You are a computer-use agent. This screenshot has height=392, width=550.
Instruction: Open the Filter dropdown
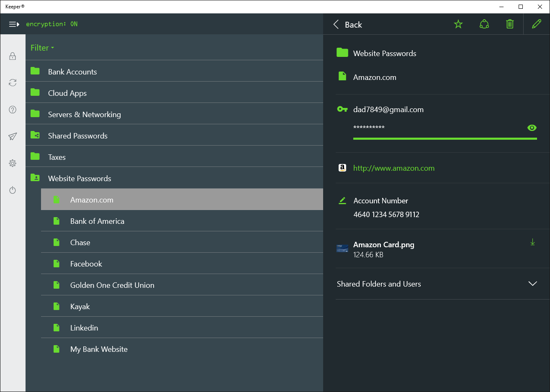42,48
